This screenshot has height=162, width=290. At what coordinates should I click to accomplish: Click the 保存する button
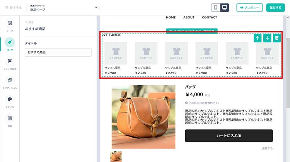pyautogui.click(x=275, y=8)
